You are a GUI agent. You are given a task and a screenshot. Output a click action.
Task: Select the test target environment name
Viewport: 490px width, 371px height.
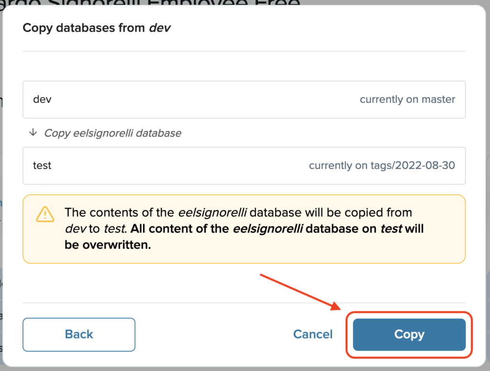click(42, 165)
